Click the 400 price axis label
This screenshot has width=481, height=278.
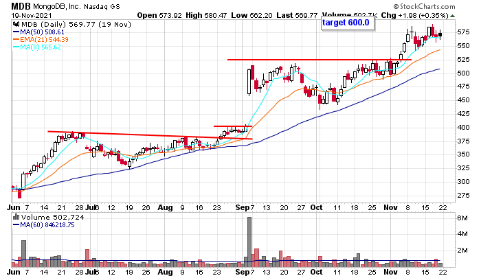463,127
